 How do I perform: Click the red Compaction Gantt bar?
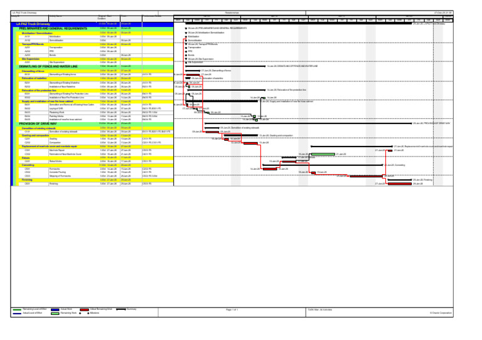click(250, 143)
